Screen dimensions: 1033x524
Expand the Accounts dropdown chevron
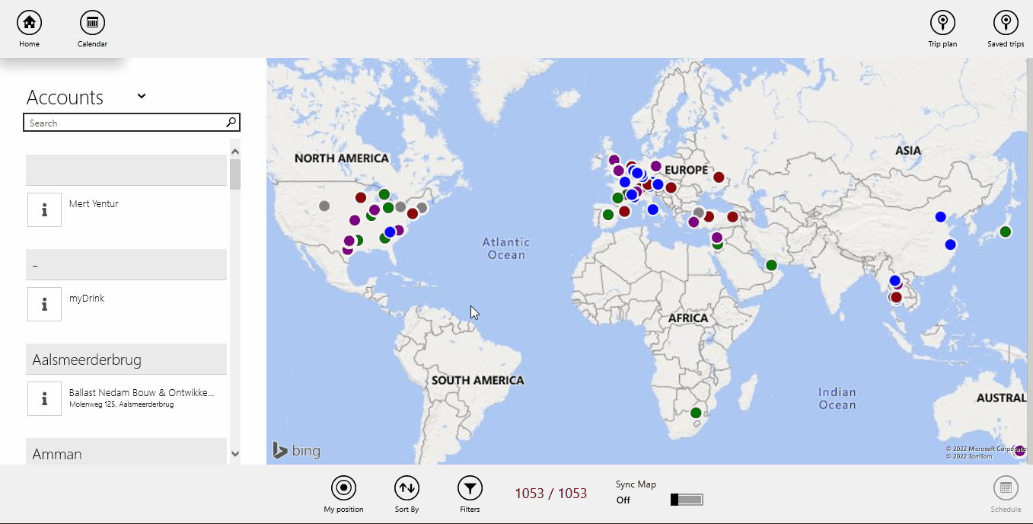click(142, 96)
